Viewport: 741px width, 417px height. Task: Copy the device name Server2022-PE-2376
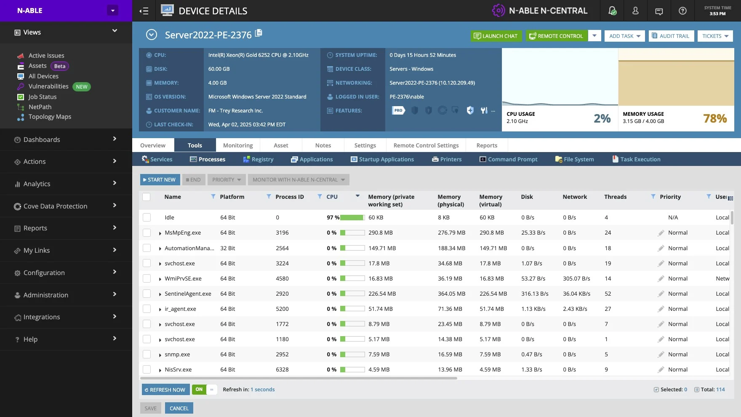point(259,33)
